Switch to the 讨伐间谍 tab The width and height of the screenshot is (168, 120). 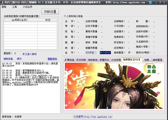(x=116, y=60)
